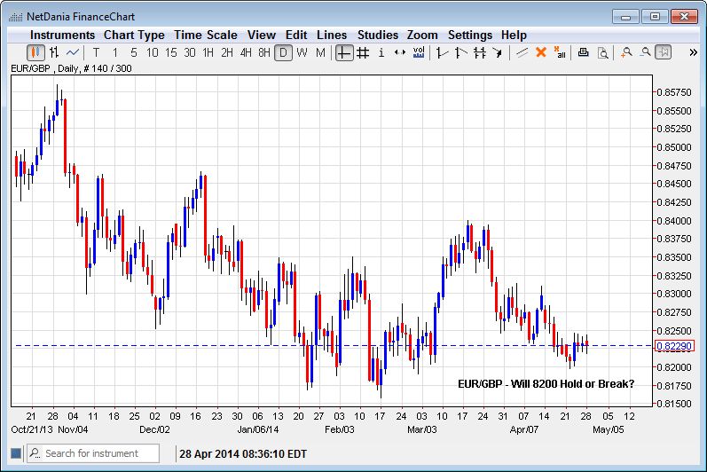Click the orange X delete line icon
This screenshot has height=472, width=707.
541,52
